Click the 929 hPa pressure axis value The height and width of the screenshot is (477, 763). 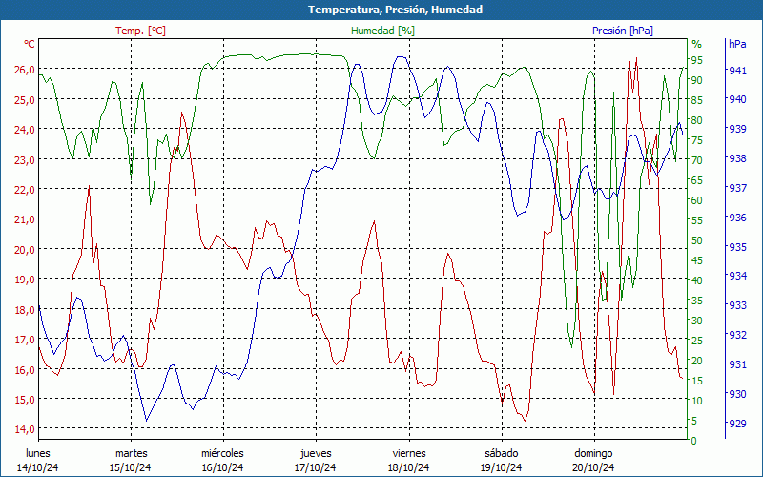pos(737,424)
